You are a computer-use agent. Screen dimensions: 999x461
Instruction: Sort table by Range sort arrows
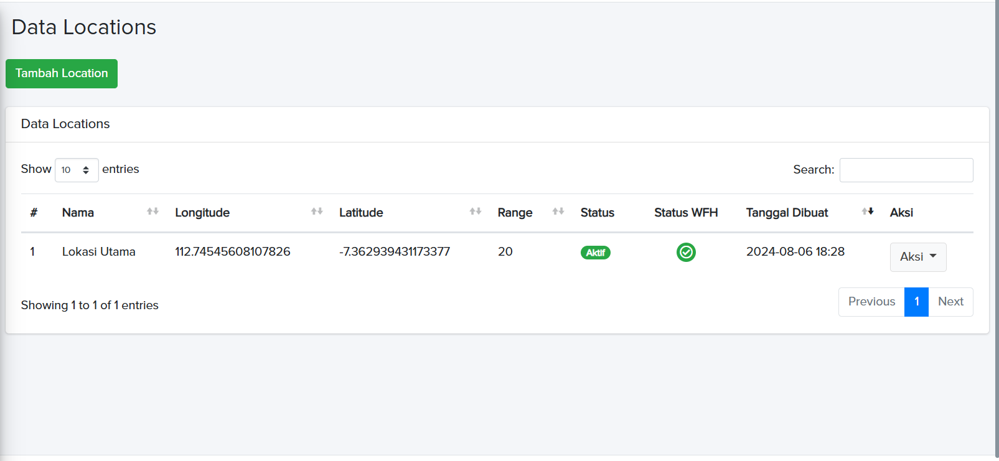(558, 212)
